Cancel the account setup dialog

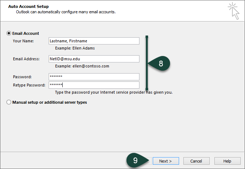click(196, 161)
